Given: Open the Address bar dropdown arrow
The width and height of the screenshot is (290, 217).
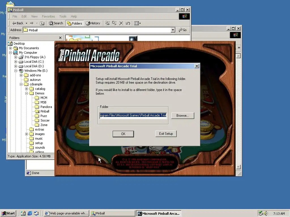Looking at the screenshot, I should (173, 30).
